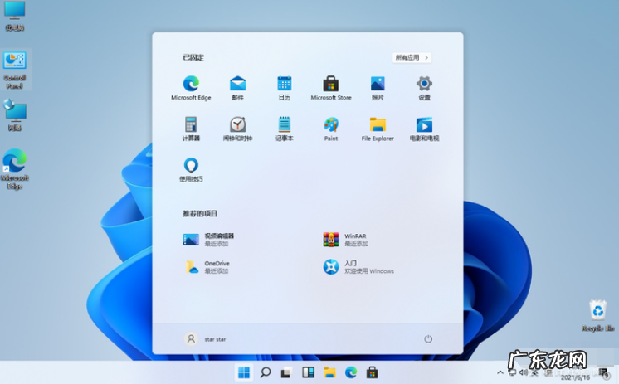Open the 日历 Calendar app
Image resolution: width=619 pixels, height=384 pixels.
coord(285,88)
